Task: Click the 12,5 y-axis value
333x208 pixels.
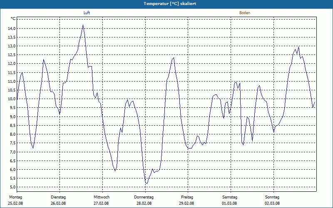Action: pos(12,55)
